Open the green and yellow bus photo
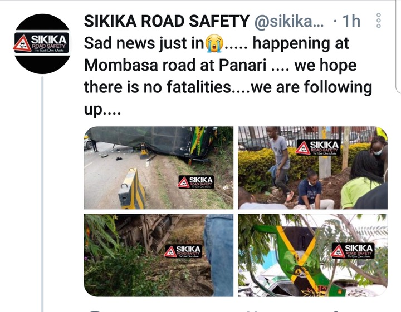This screenshot has width=401, height=312. pyautogui.click(x=312, y=255)
